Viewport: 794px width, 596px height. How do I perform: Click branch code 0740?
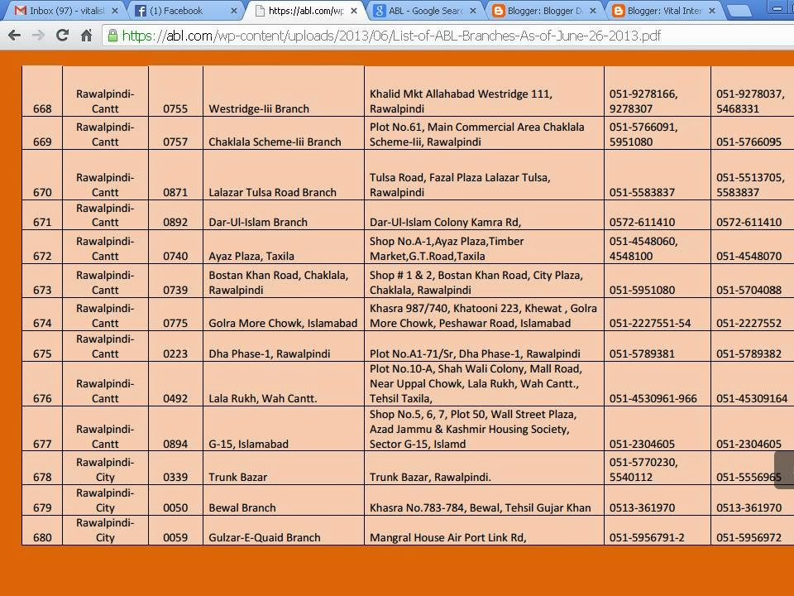pos(175,256)
